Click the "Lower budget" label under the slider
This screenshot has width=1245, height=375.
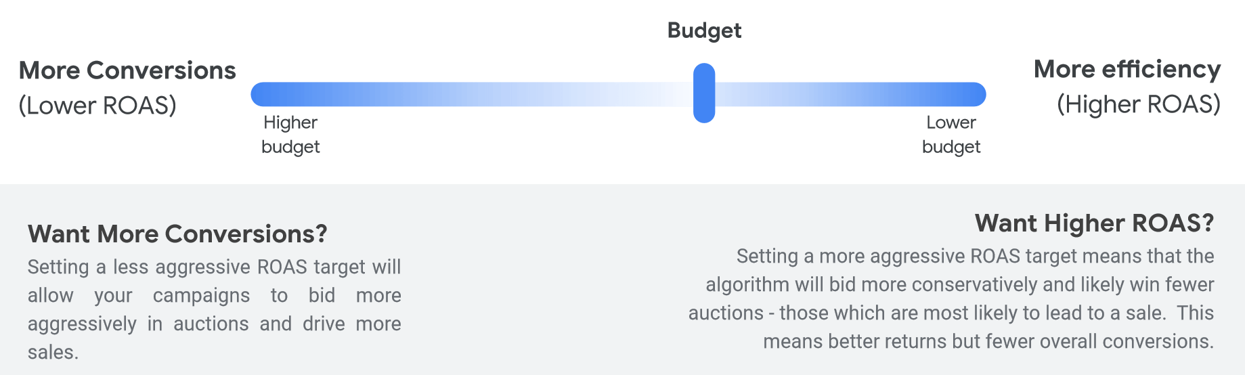(x=951, y=135)
